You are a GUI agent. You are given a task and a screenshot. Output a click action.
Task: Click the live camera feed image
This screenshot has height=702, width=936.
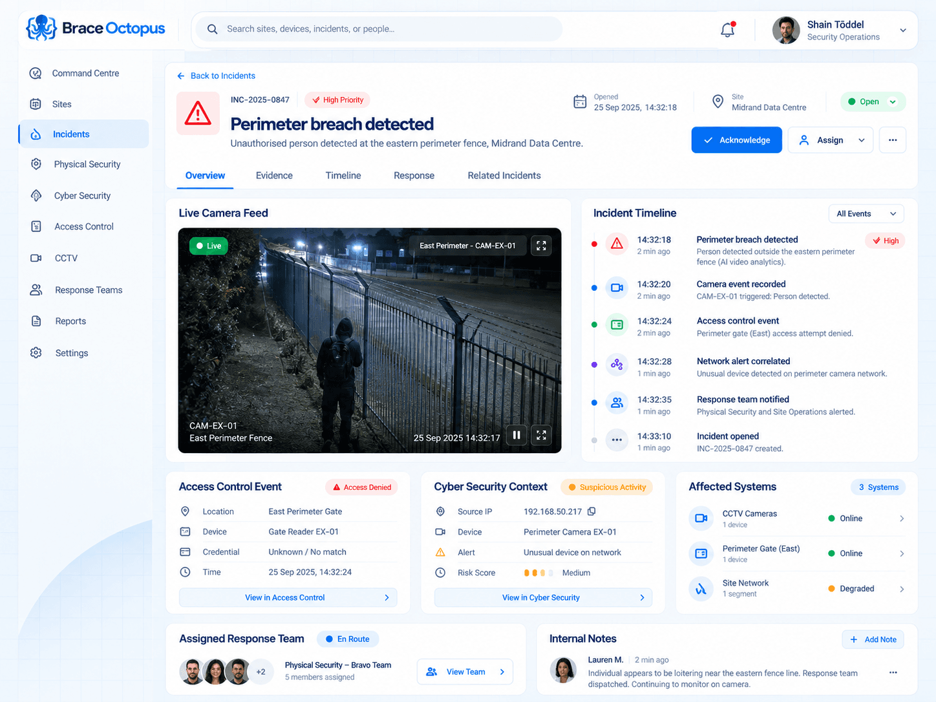tap(370, 341)
